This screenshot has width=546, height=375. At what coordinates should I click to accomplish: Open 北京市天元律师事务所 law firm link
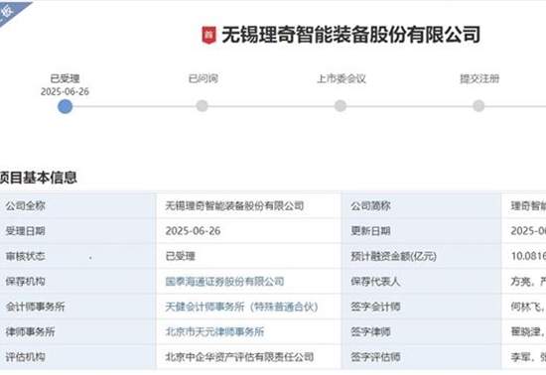click(x=214, y=332)
